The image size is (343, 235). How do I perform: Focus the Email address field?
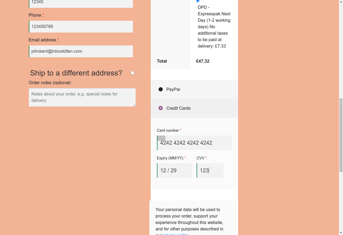[x=81, y=51]
